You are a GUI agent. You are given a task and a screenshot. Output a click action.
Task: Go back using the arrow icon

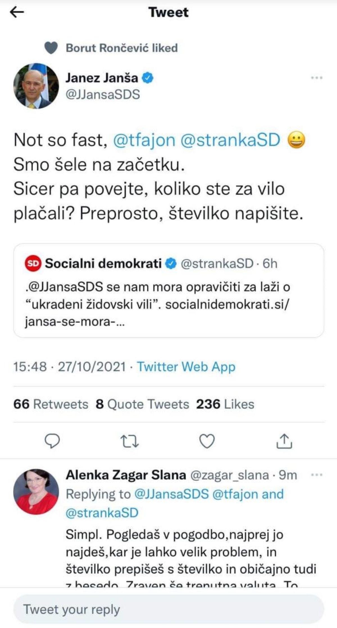(x=17, y=13)
